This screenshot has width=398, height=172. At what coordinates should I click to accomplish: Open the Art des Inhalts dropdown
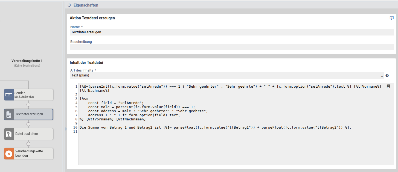point(227,75)
